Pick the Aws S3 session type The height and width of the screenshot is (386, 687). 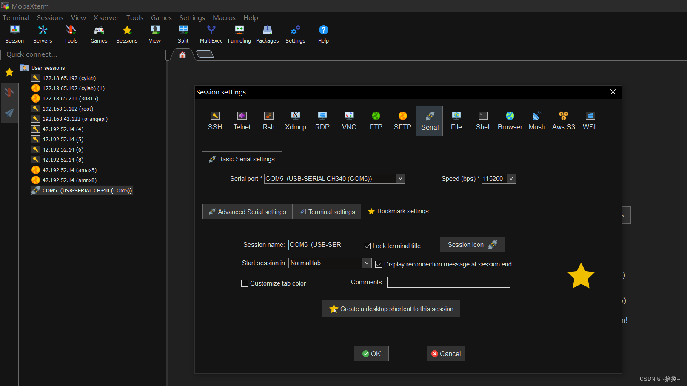pos(564,121)
